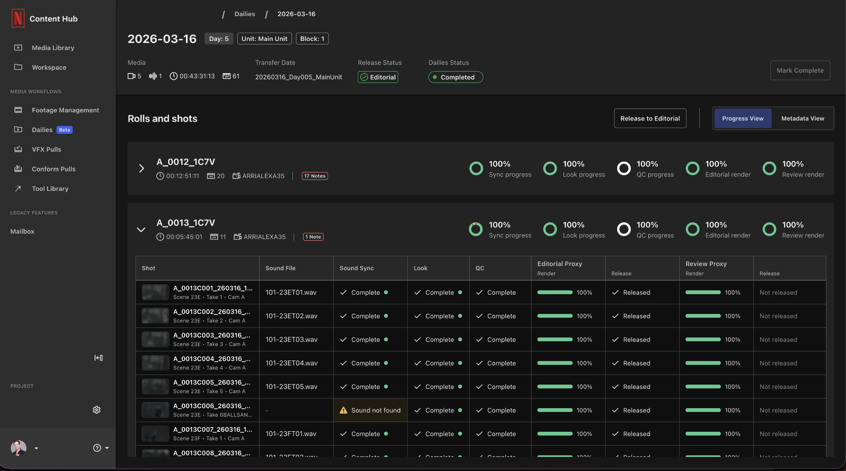Collapse roll A_0013_1C7V

141,230
